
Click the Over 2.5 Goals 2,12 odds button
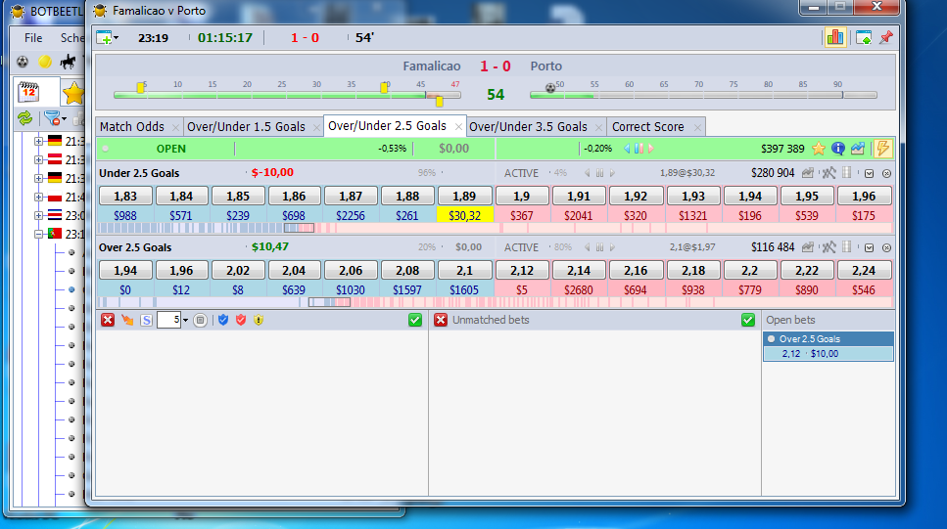coord(521,270)
